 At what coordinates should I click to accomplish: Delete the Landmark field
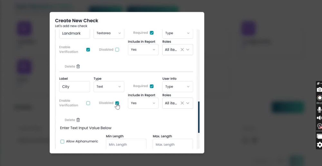[72, 66]
